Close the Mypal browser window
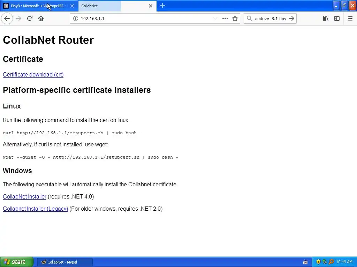357x267 pixels. point(352,6)
